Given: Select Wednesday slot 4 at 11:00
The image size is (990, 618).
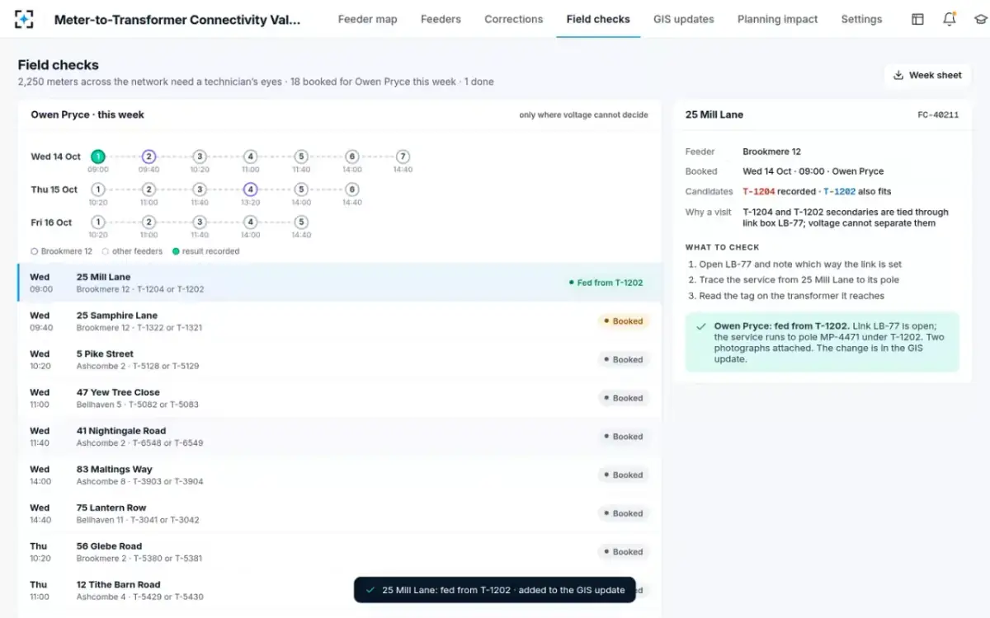Looking at the screenshot, I should tap(250, 157).
